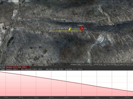Click the 0.0% slope label on map
This screenshot has height=99, width=133.
tap(84, 29)
